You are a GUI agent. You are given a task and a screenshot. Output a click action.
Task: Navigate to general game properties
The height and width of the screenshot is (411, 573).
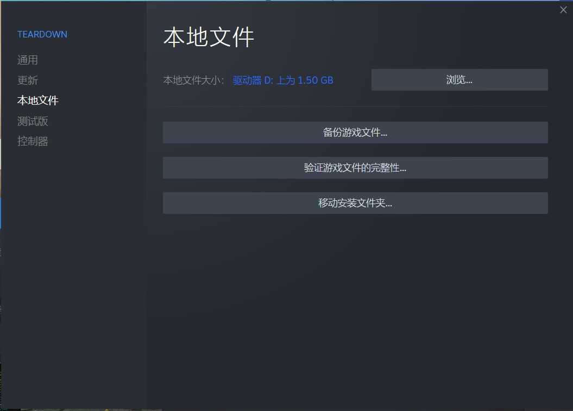click(28, 60)
